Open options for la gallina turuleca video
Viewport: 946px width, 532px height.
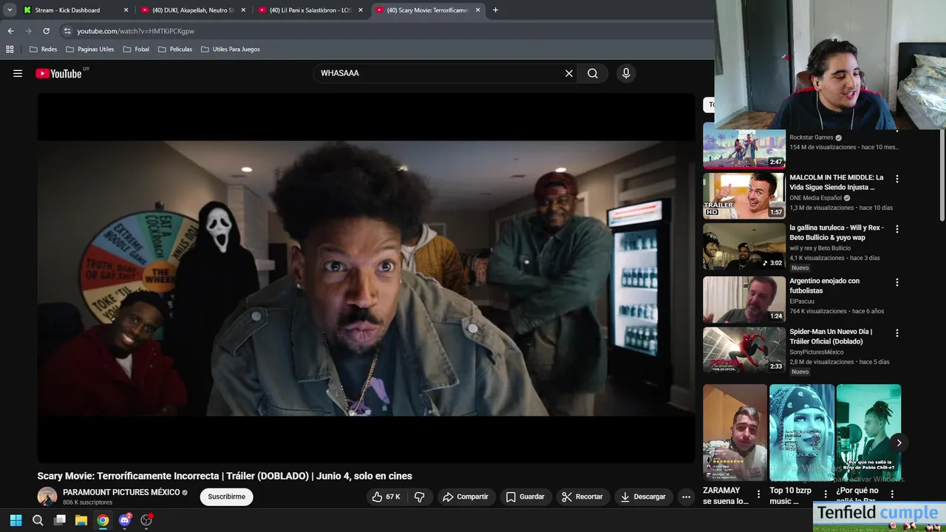pyautogui.click(x=897, y=229)
